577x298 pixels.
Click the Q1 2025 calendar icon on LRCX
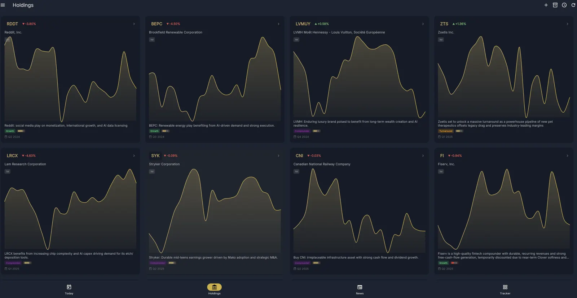[6, 269]
